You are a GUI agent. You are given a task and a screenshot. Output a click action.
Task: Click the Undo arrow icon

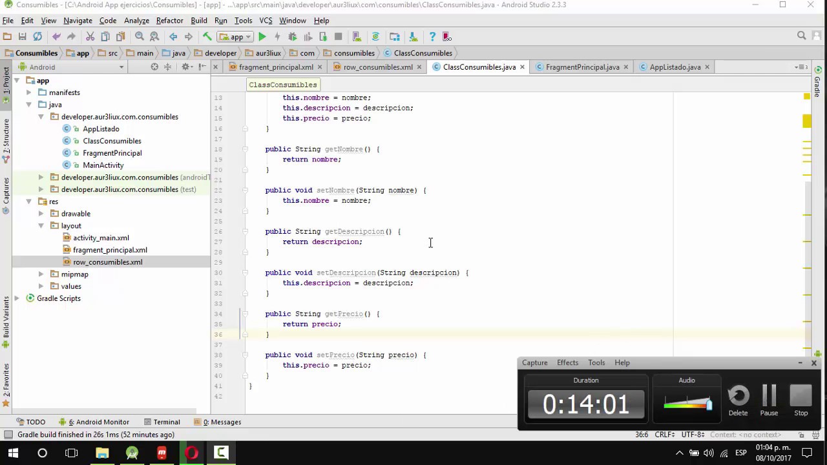click(56, 37)
